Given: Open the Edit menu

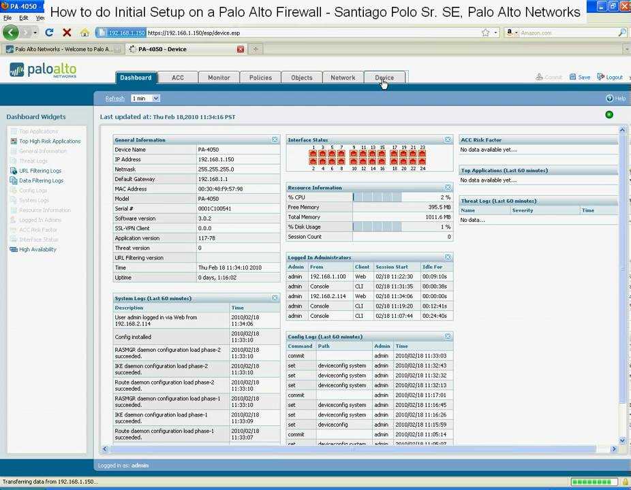Looking at the screenshot, I should pos(24,18).
